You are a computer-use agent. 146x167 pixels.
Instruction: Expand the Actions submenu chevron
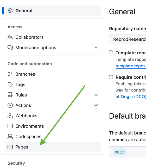[x=96, y=105]
